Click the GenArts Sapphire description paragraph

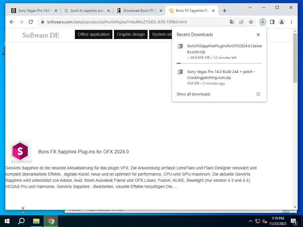(131, 177)
